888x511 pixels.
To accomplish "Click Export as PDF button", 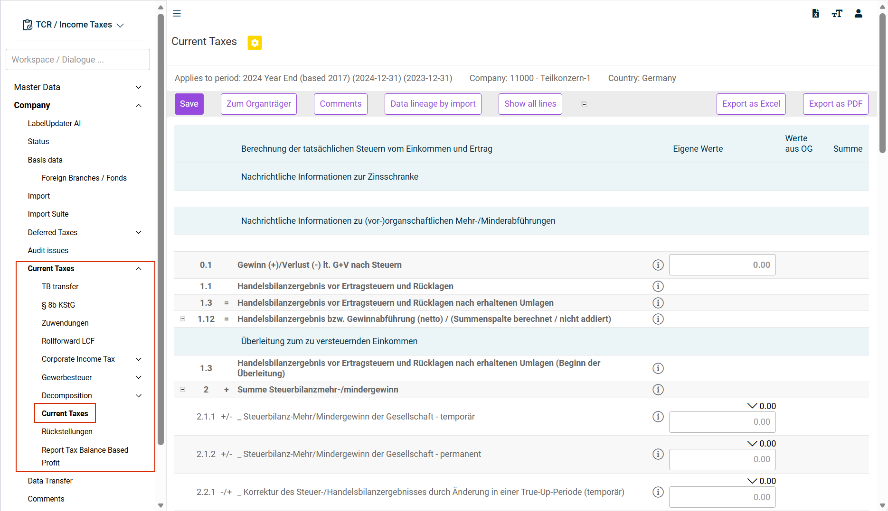I will (x=835, y=104).
